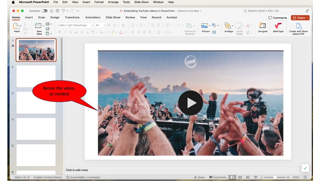
Task: Click Create and Share Adobe PDF
Action: [x=298, y=29]
